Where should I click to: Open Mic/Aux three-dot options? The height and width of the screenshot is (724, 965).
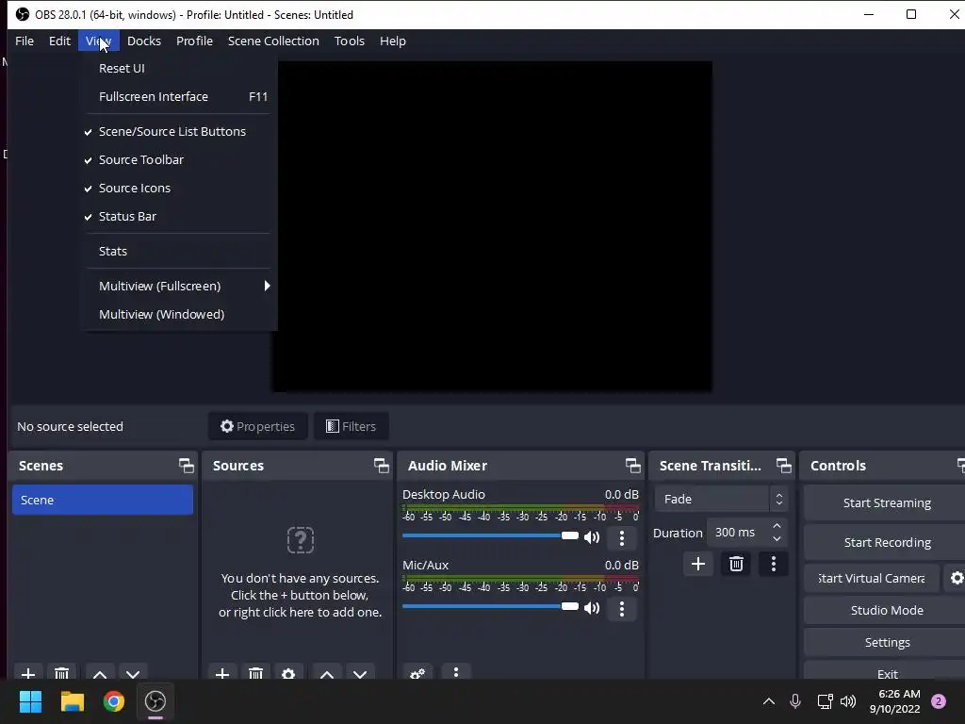(622, 609)
